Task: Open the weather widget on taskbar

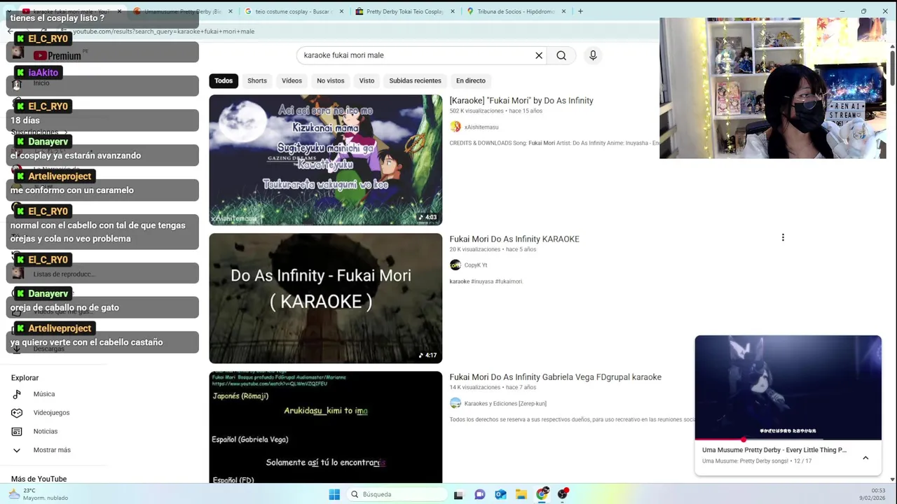Action: pyautogui.click(x=39, y=494)
